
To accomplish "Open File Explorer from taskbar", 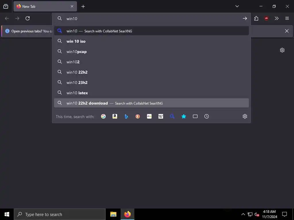I will coord(113,214).
